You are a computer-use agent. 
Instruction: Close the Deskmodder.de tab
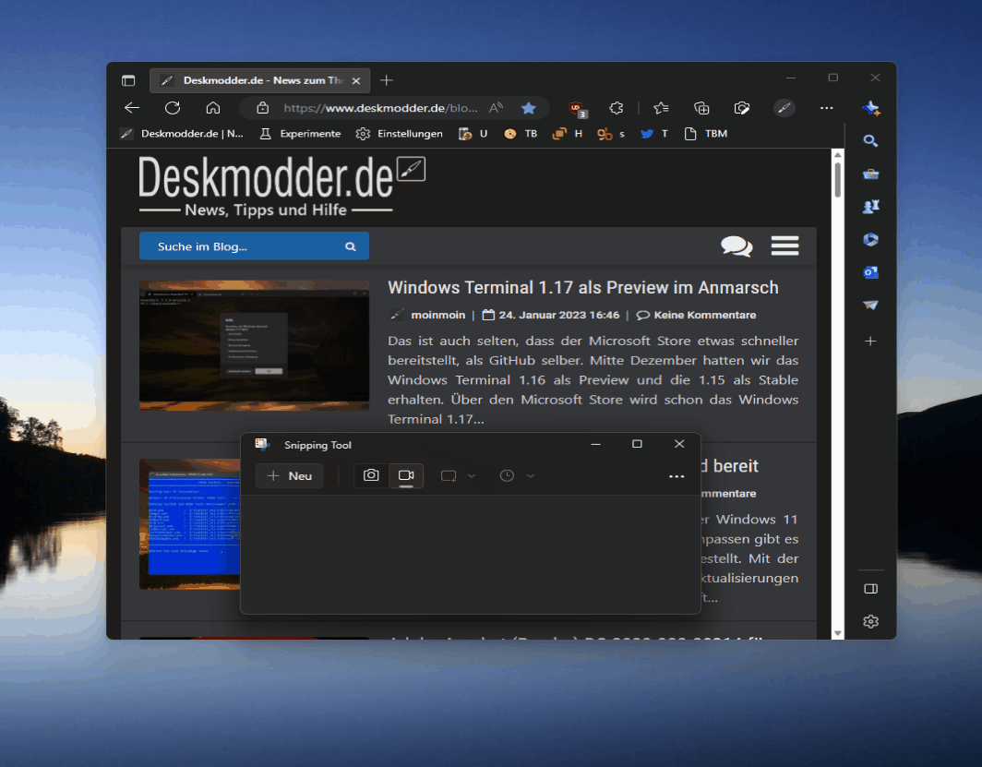click(355, 81)
